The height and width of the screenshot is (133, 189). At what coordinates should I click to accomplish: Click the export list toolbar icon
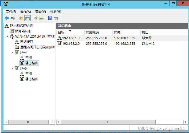tap(42, 18)
